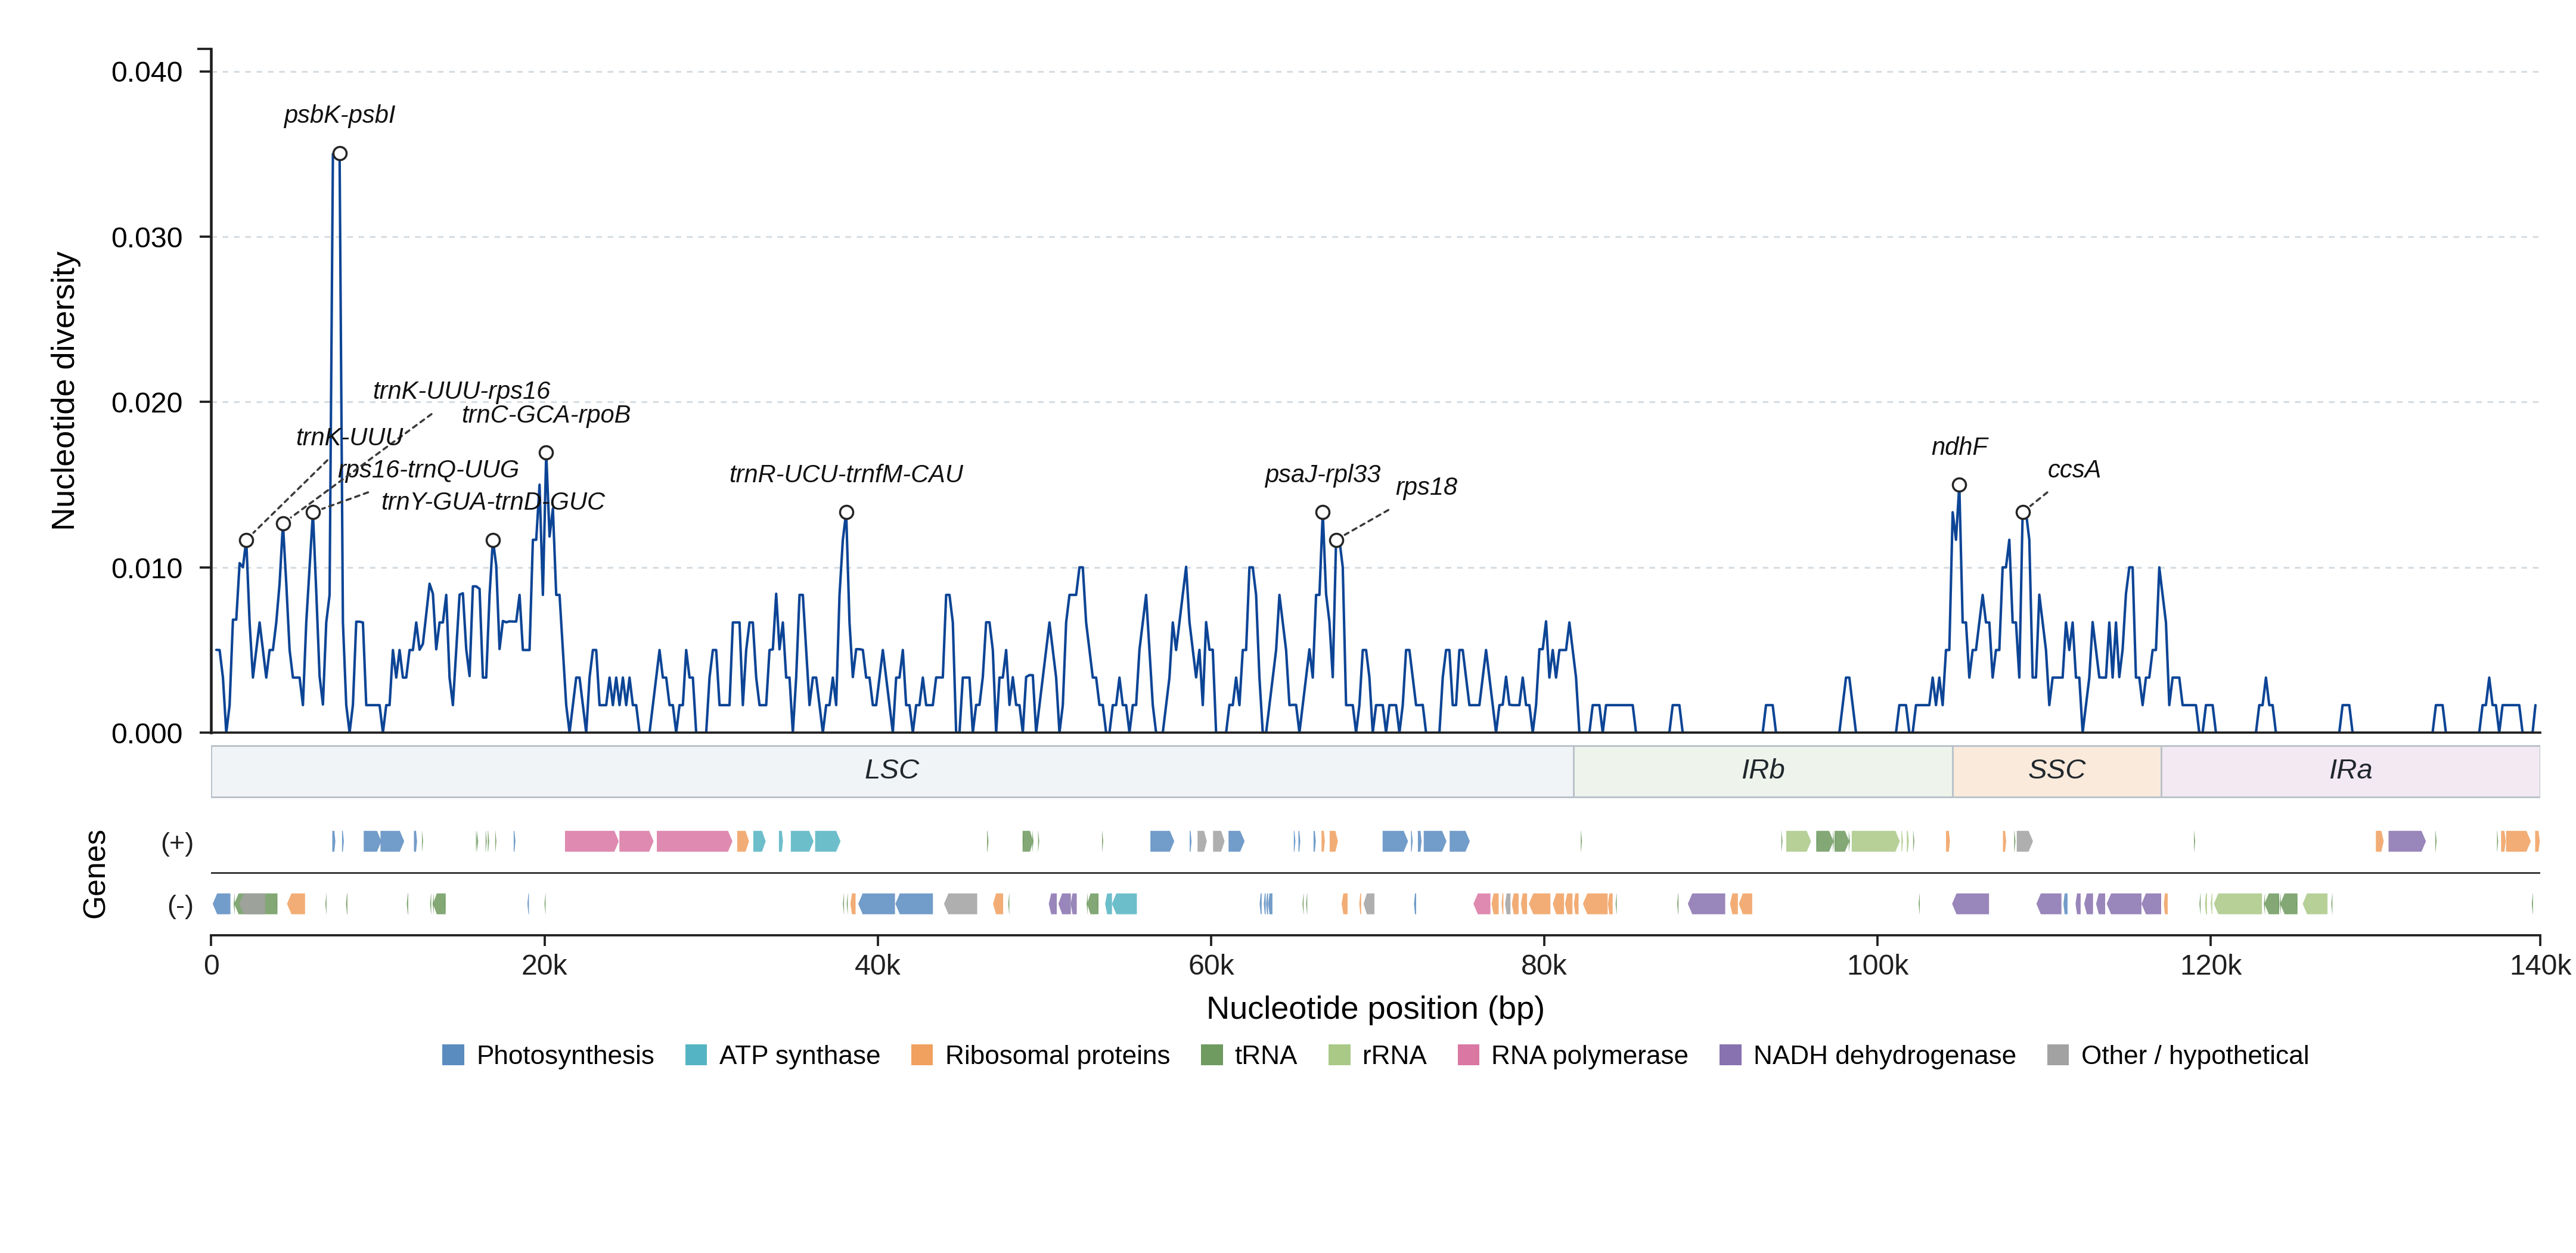Click the psaJ-rpl33 peak marker circle

point(1322,513)
